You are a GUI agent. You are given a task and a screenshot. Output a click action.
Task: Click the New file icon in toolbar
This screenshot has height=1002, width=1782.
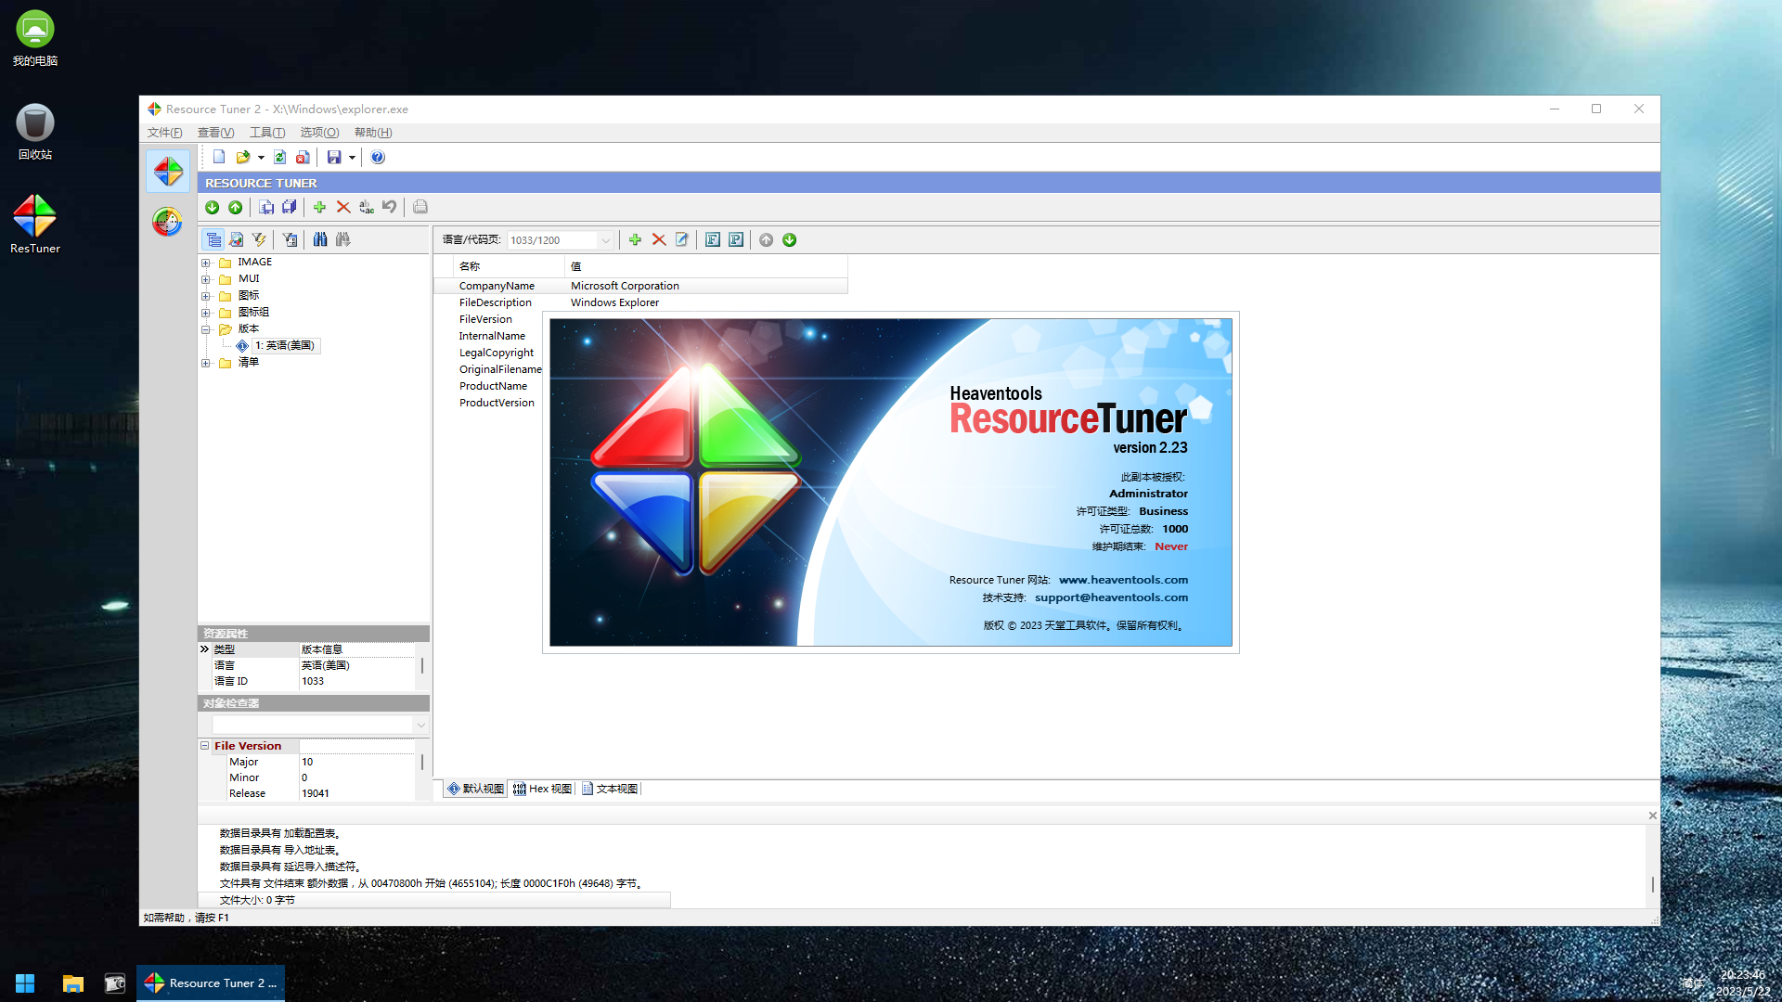[219, 157]
